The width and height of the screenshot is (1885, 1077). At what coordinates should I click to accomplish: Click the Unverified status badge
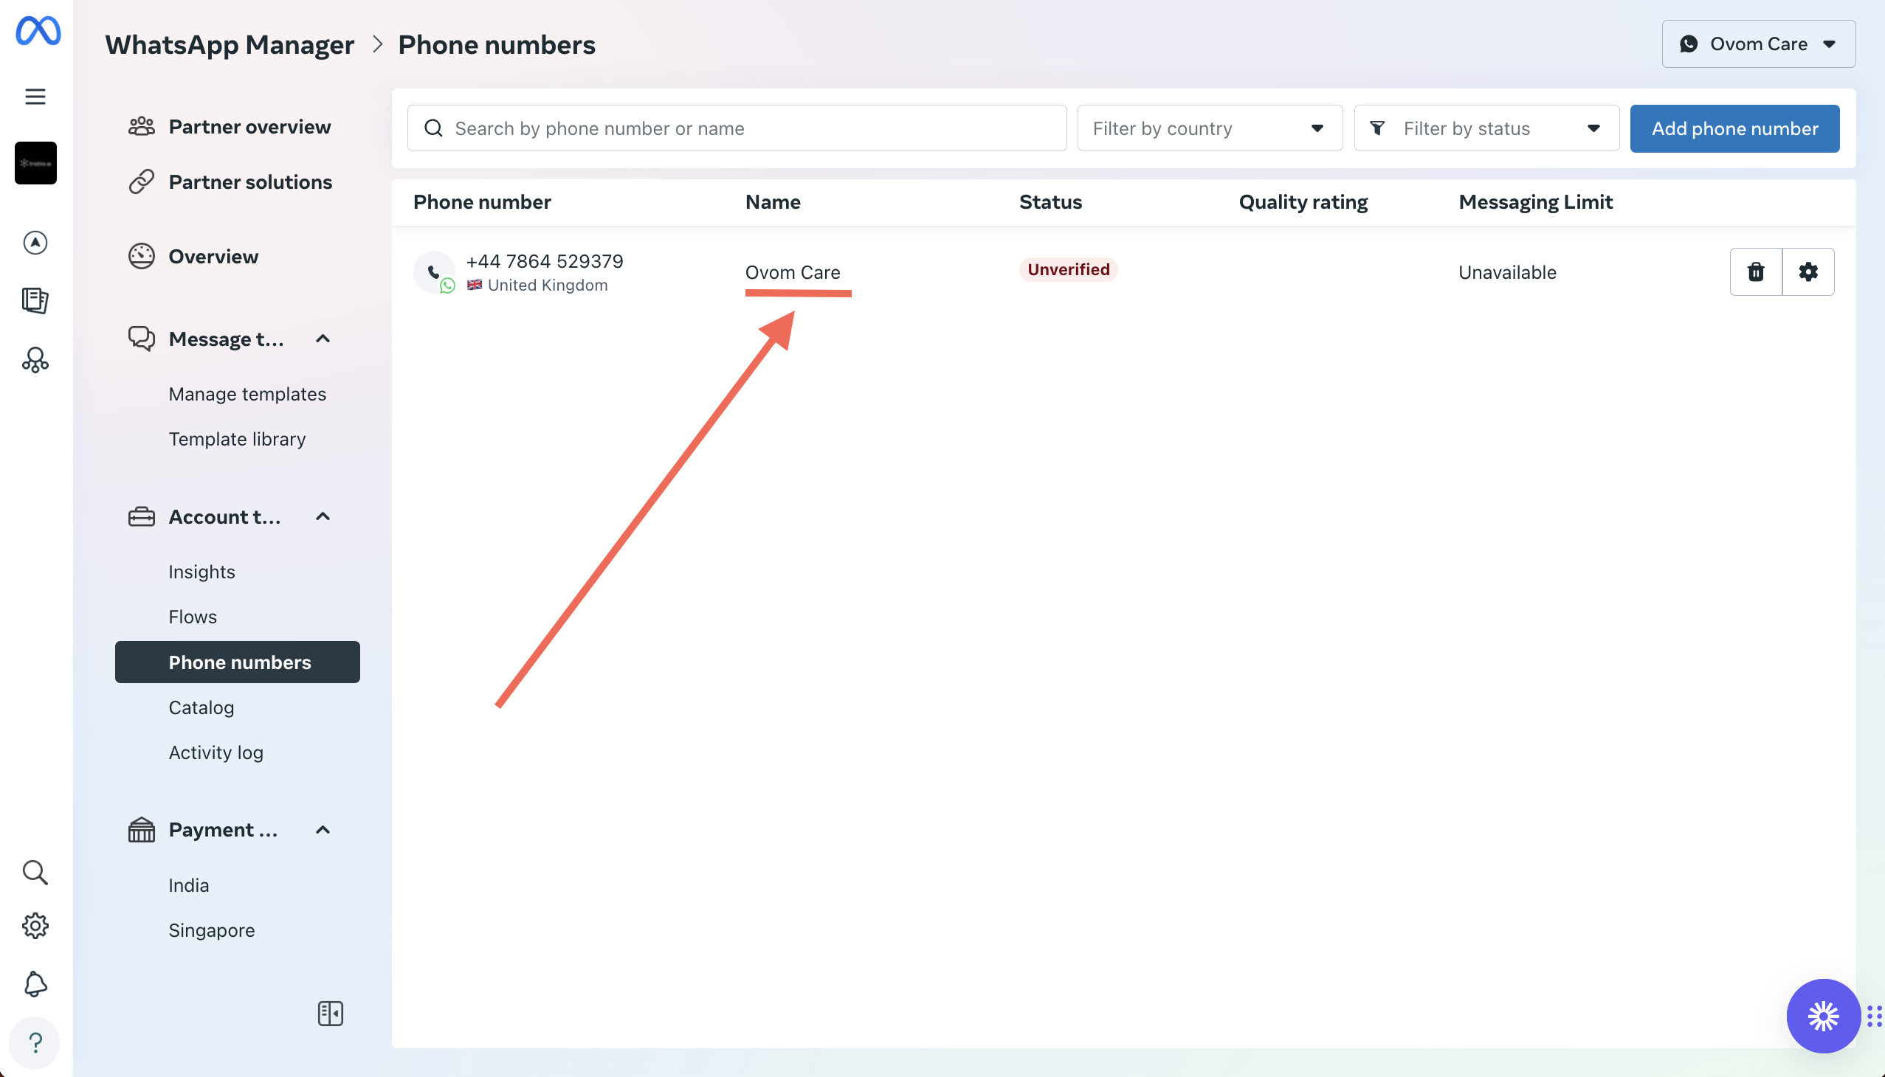pyautogui.click(x=1068, y=269)
